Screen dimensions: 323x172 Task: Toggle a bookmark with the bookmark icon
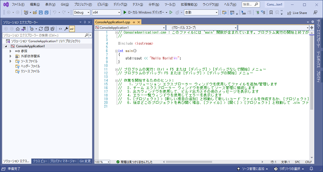(x=271, y=12)
